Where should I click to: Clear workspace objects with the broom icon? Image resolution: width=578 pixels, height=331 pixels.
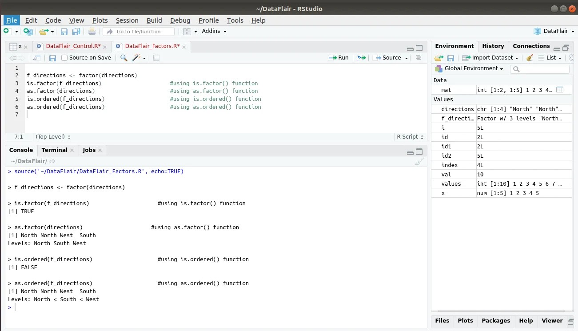pyautogui.click(x=529, y=58)
